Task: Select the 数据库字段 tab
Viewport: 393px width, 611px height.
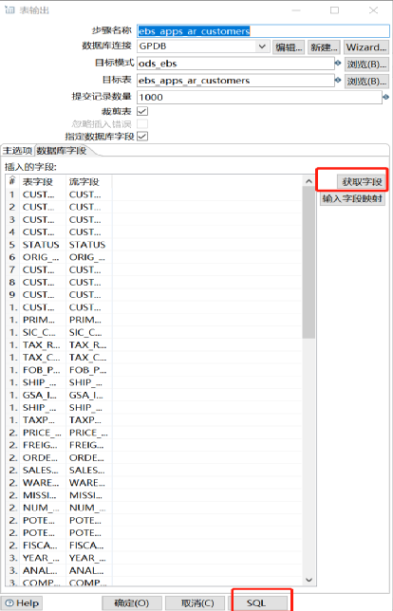Action: (61, 151)
